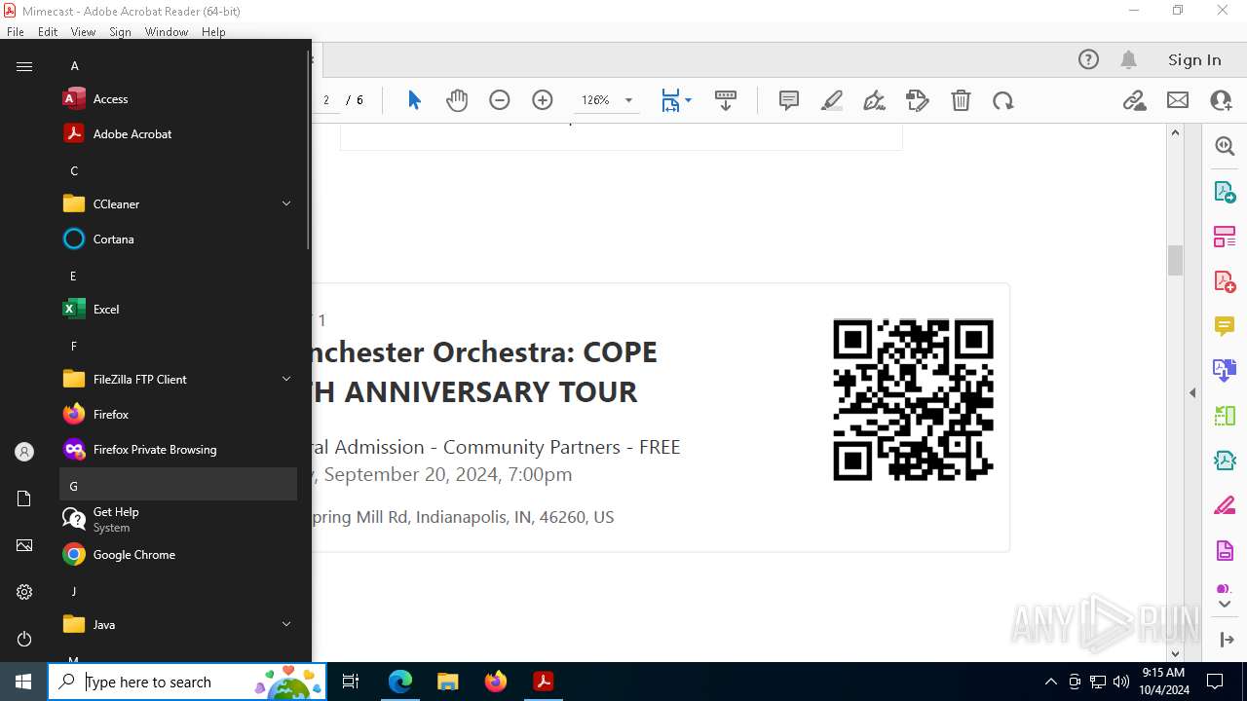
Task: Add a sticky note comment
Action: [789, 100]
